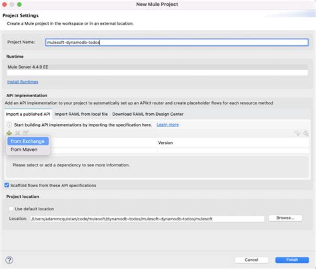The height and width of the screenshot is (269, 316).
Task: Click the Cancel button
Action: point(251,260)
